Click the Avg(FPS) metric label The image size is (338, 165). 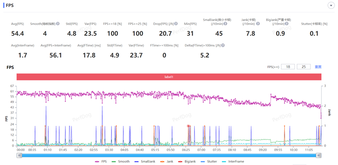(x=17, y=24)
